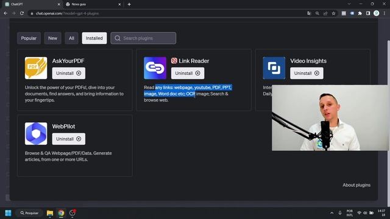Click the translate page icon
The image size is (390, 219).
click(x=309, y=13)
